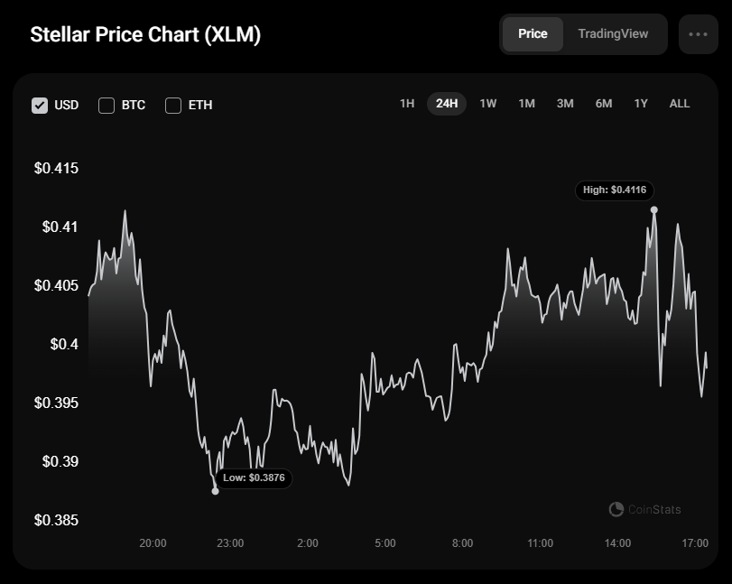The image size is (732, 584).
Task: Open the three-dots more options menu
Action: coord(698,34)
